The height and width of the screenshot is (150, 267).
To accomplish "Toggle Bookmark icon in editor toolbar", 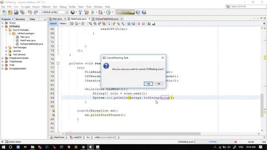I will (123, 24).
